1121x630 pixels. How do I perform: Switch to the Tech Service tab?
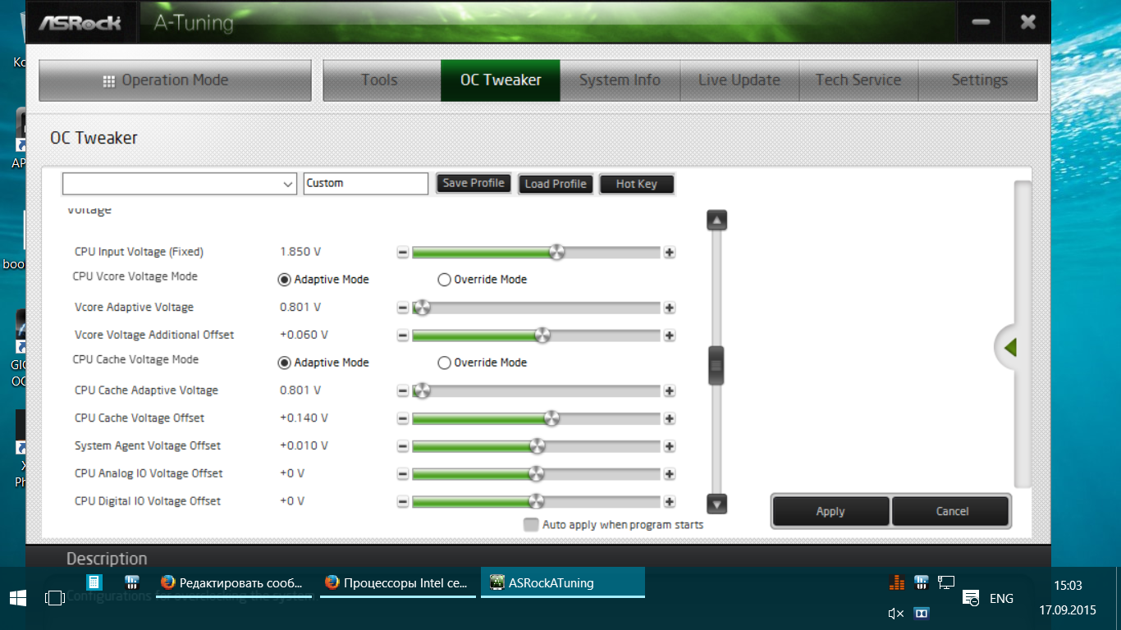coord(858,80)
